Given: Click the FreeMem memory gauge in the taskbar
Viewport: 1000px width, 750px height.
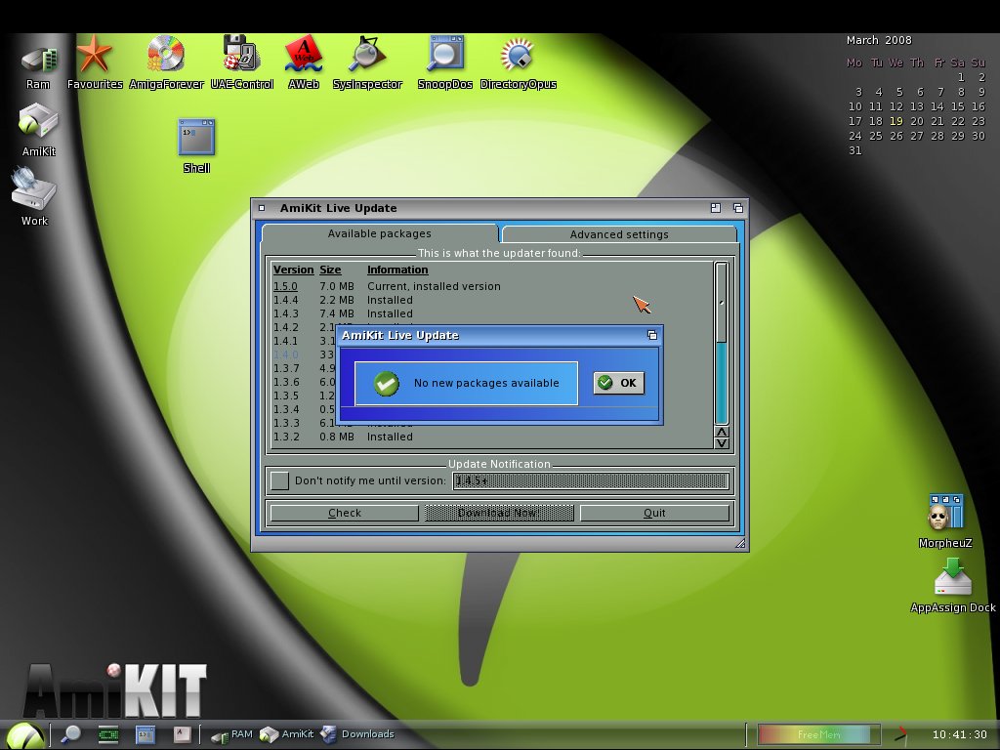Looking at the screenshot, I should tap(818, 734).
